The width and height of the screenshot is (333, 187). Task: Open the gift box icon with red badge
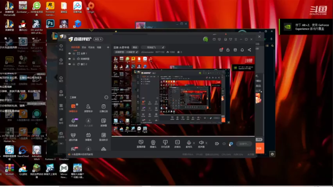(221, 50)
